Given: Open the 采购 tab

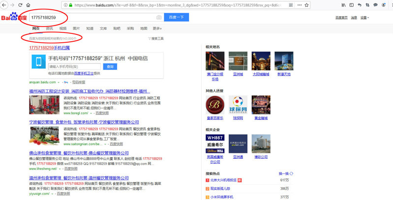Looking at the screenshot, I should [x=130, y=29].
